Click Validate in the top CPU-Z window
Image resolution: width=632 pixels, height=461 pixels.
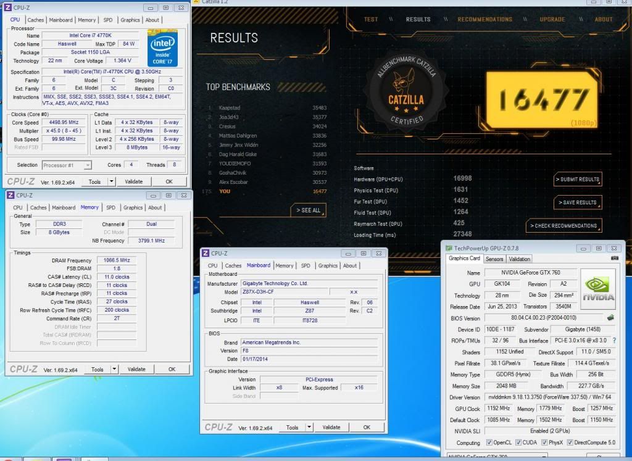coord(134,181)
